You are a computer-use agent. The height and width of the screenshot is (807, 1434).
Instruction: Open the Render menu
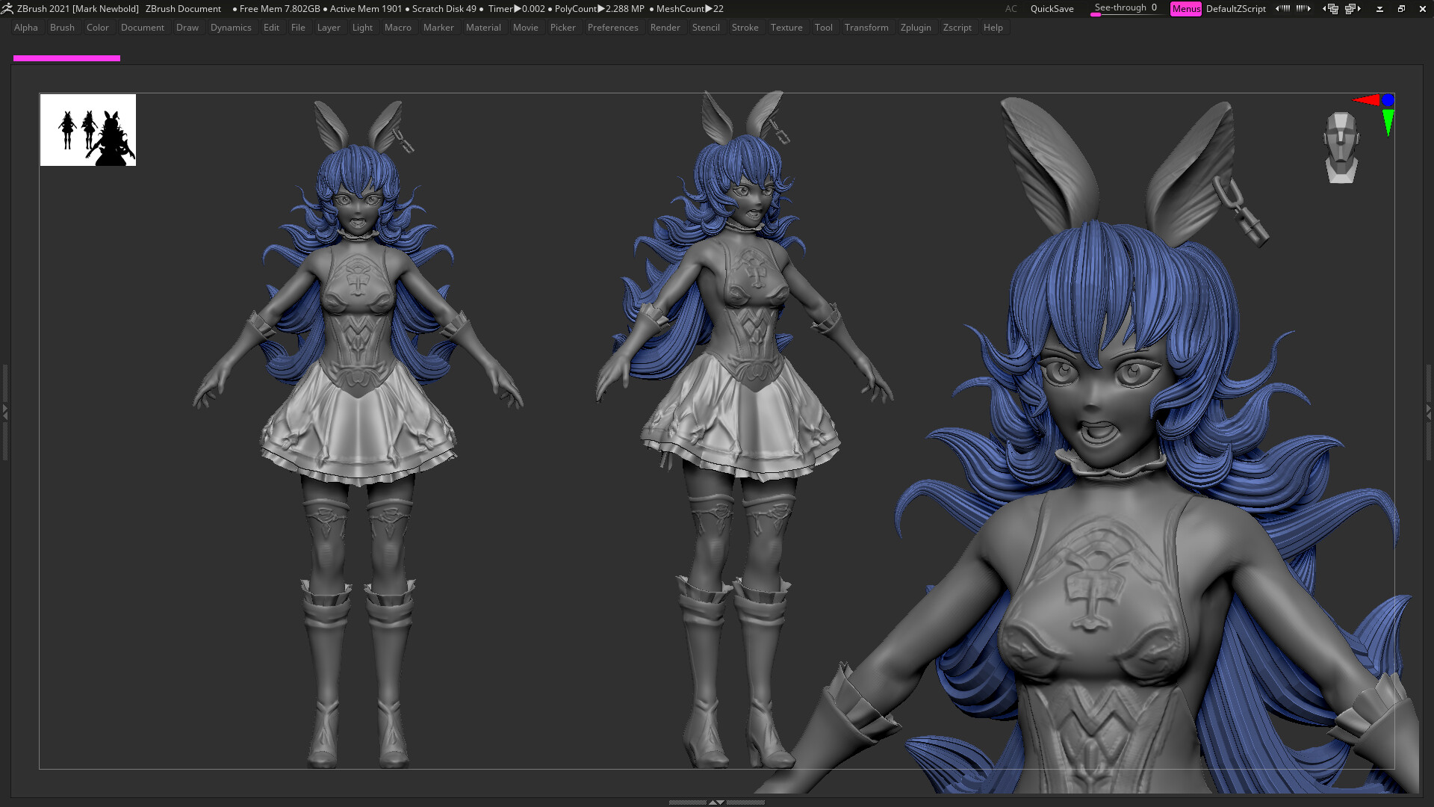click(665, 28)
